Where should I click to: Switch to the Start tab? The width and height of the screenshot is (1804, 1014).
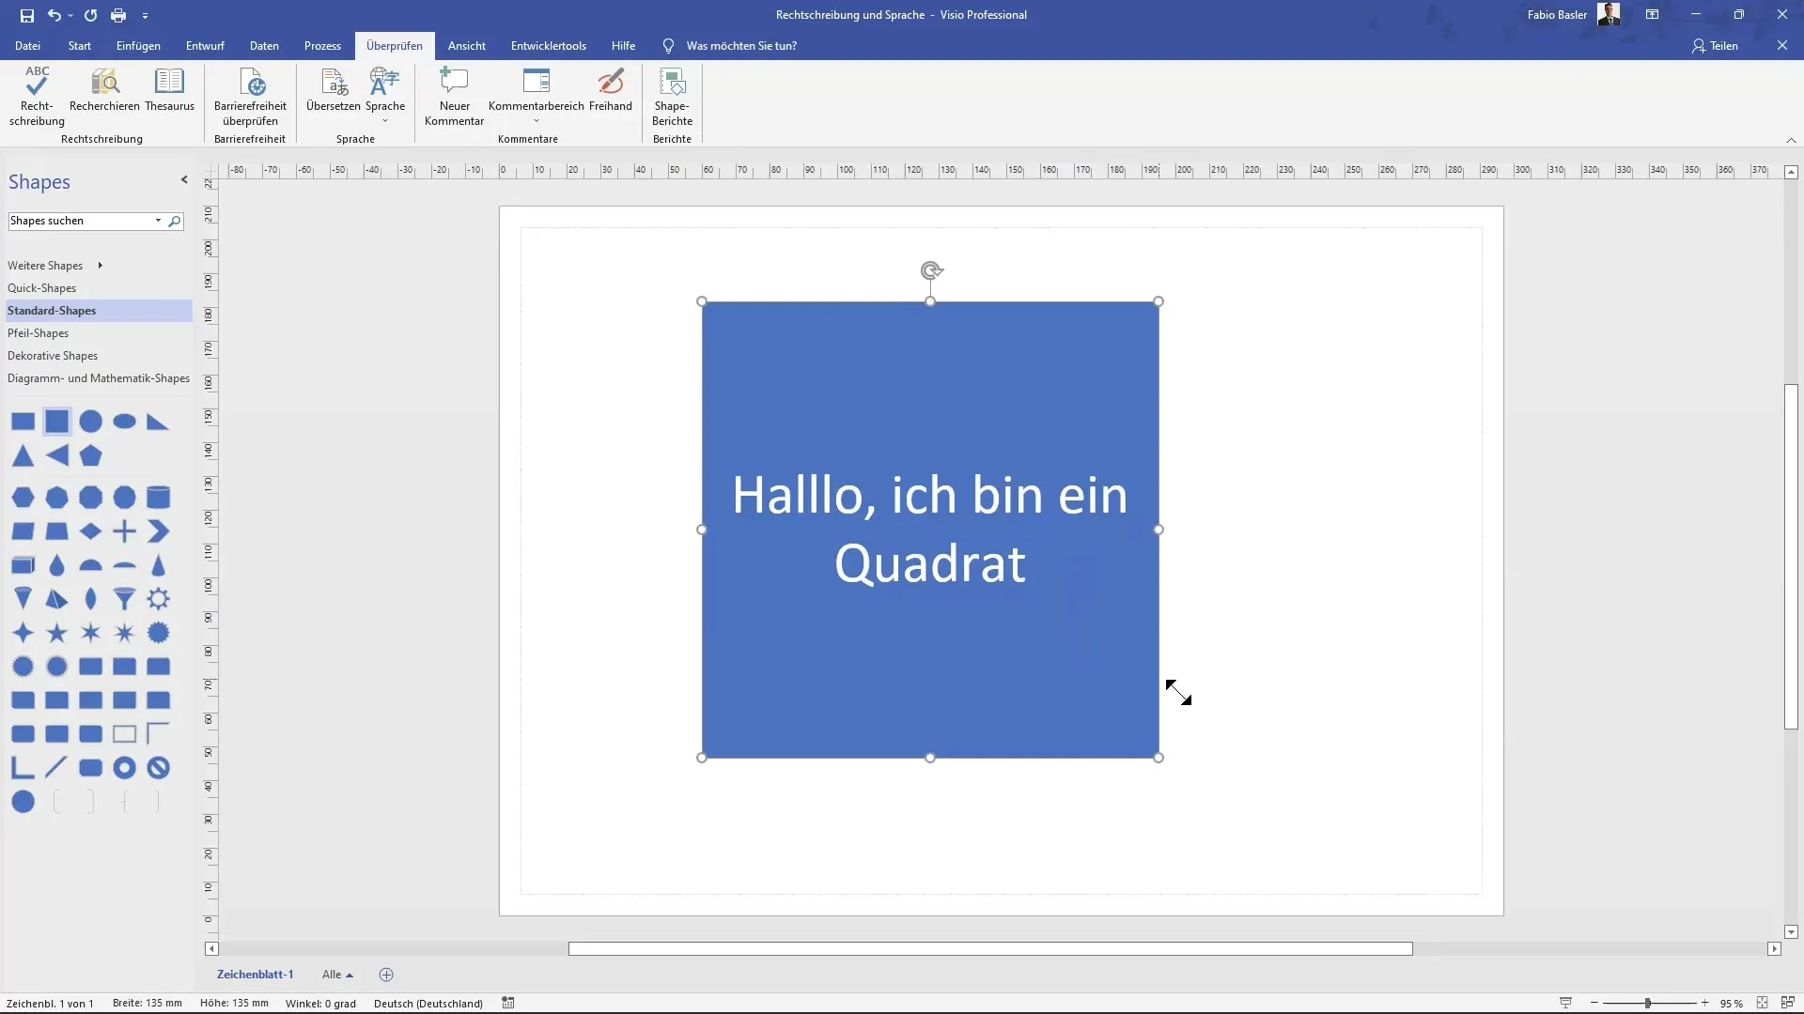[80, 46]
